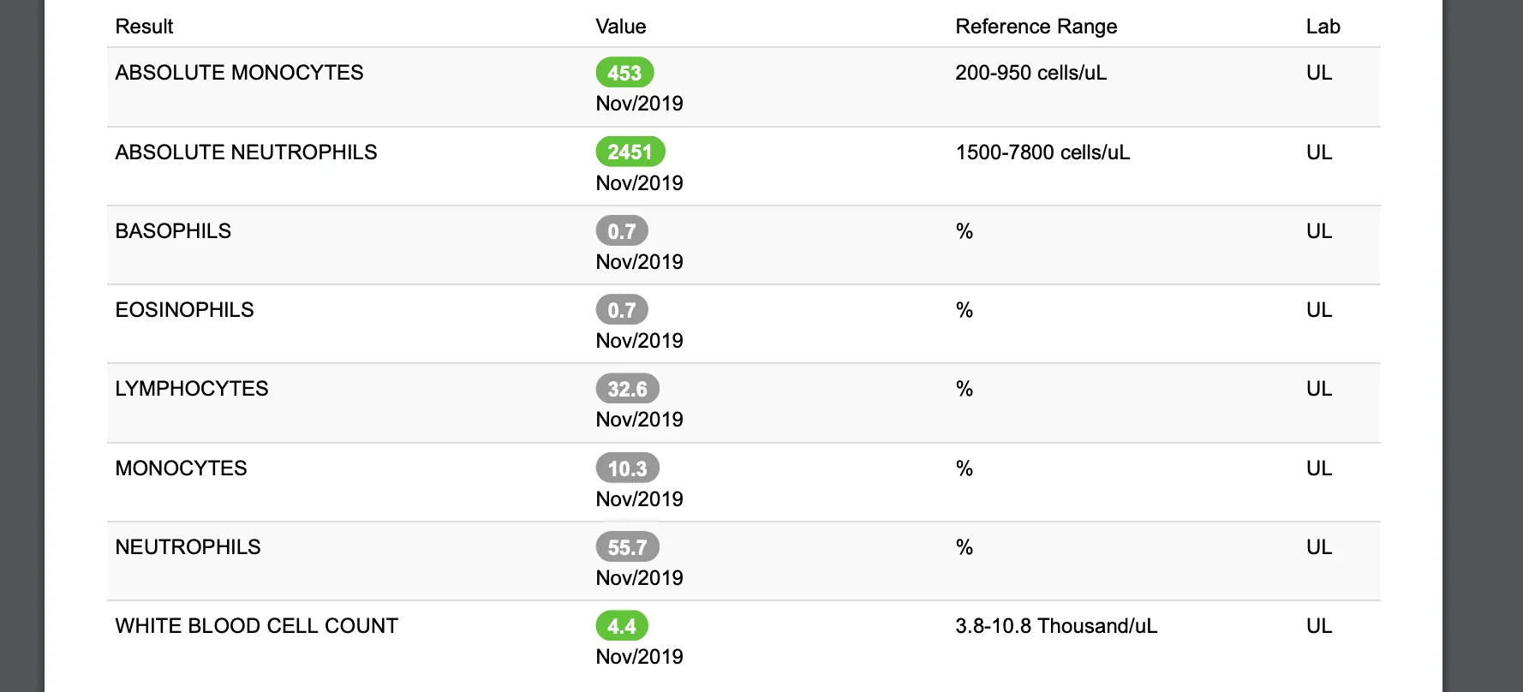
Task: Click Nov/2019 date under NEUTROPHILS 55.7 value
Action: (640, 578)
